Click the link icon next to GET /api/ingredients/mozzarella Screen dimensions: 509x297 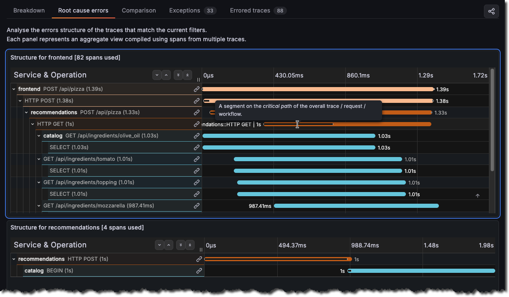click(196, 205)
